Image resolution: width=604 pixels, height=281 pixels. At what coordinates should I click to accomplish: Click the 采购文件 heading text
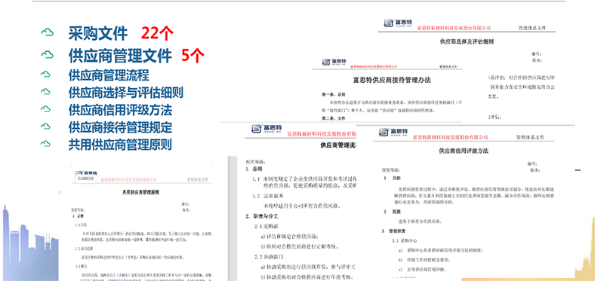click(x=98, y=34)
